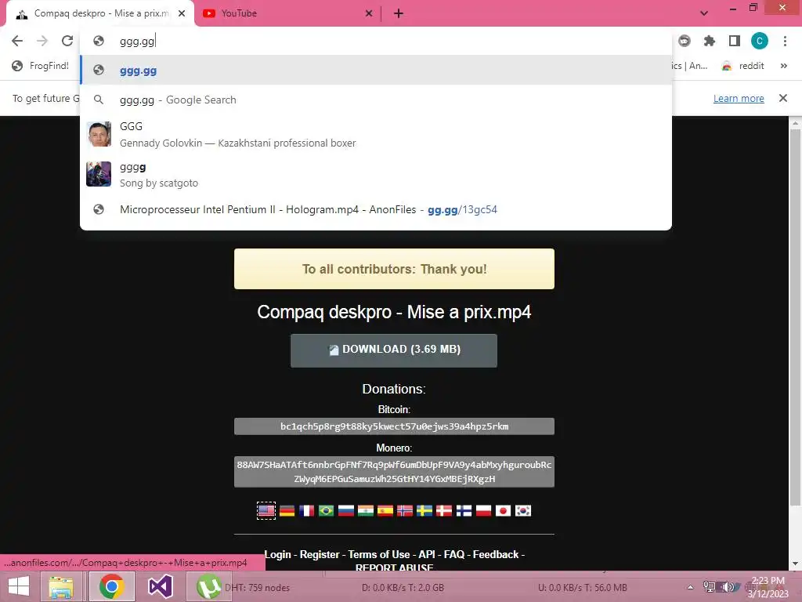Screen dimensions: 802x602
Task: Open the Microprocesseur Intel Pentium II history suggestion
Action: [x=376, y=209]
